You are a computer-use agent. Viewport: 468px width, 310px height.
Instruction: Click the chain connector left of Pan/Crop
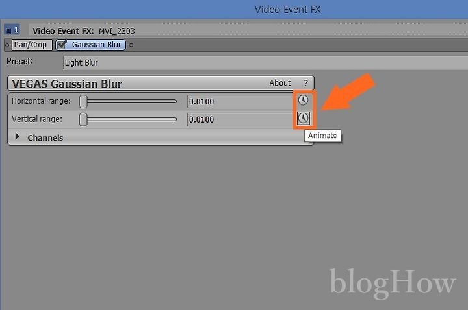(x=8, y=45)
